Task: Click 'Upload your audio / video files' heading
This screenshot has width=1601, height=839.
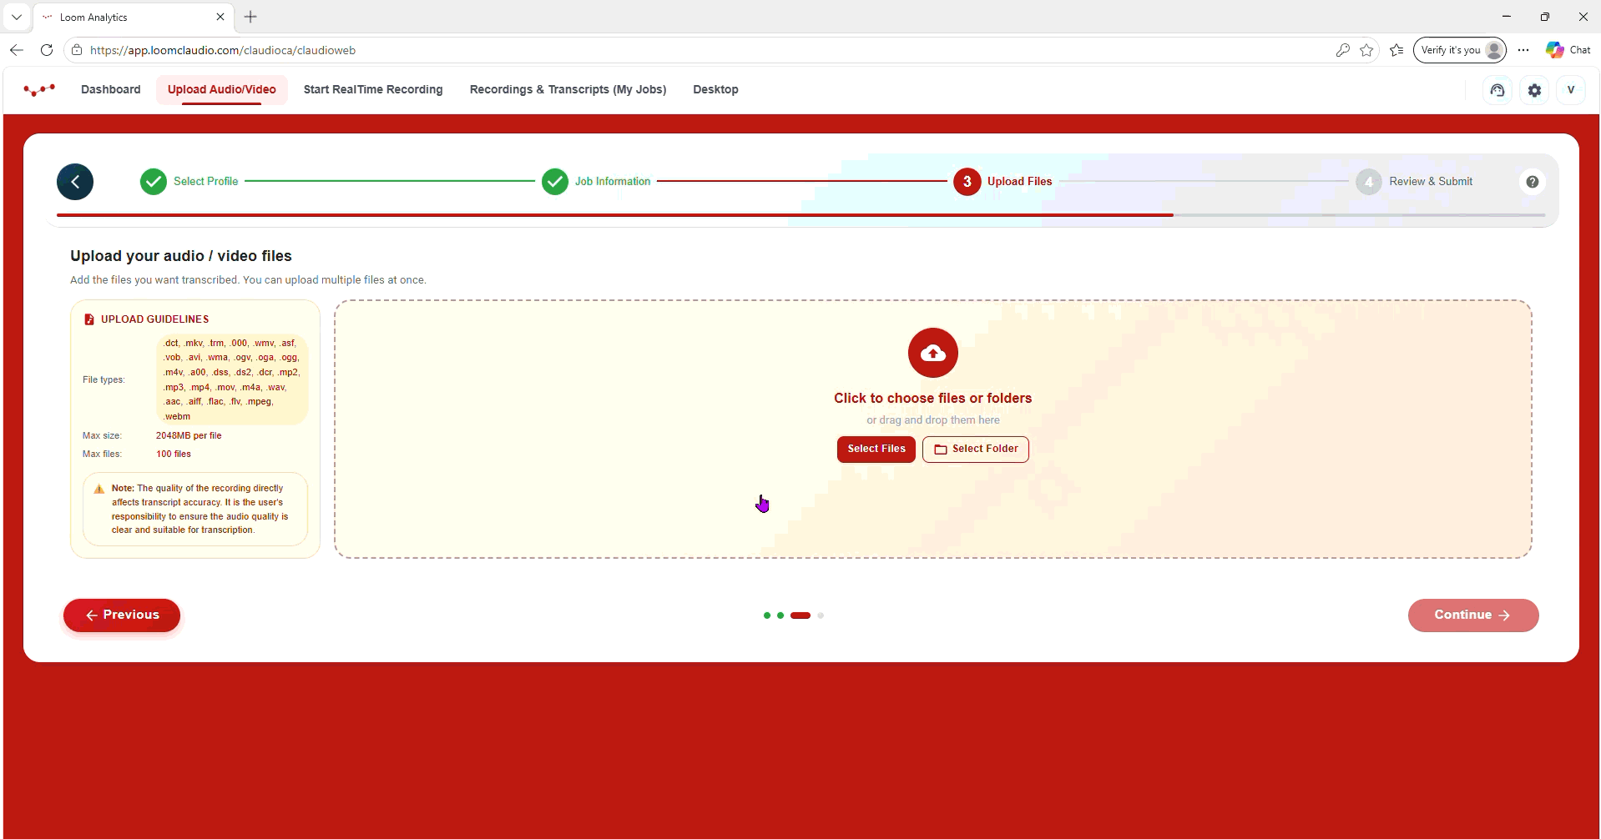Action: tap(181, 256)
